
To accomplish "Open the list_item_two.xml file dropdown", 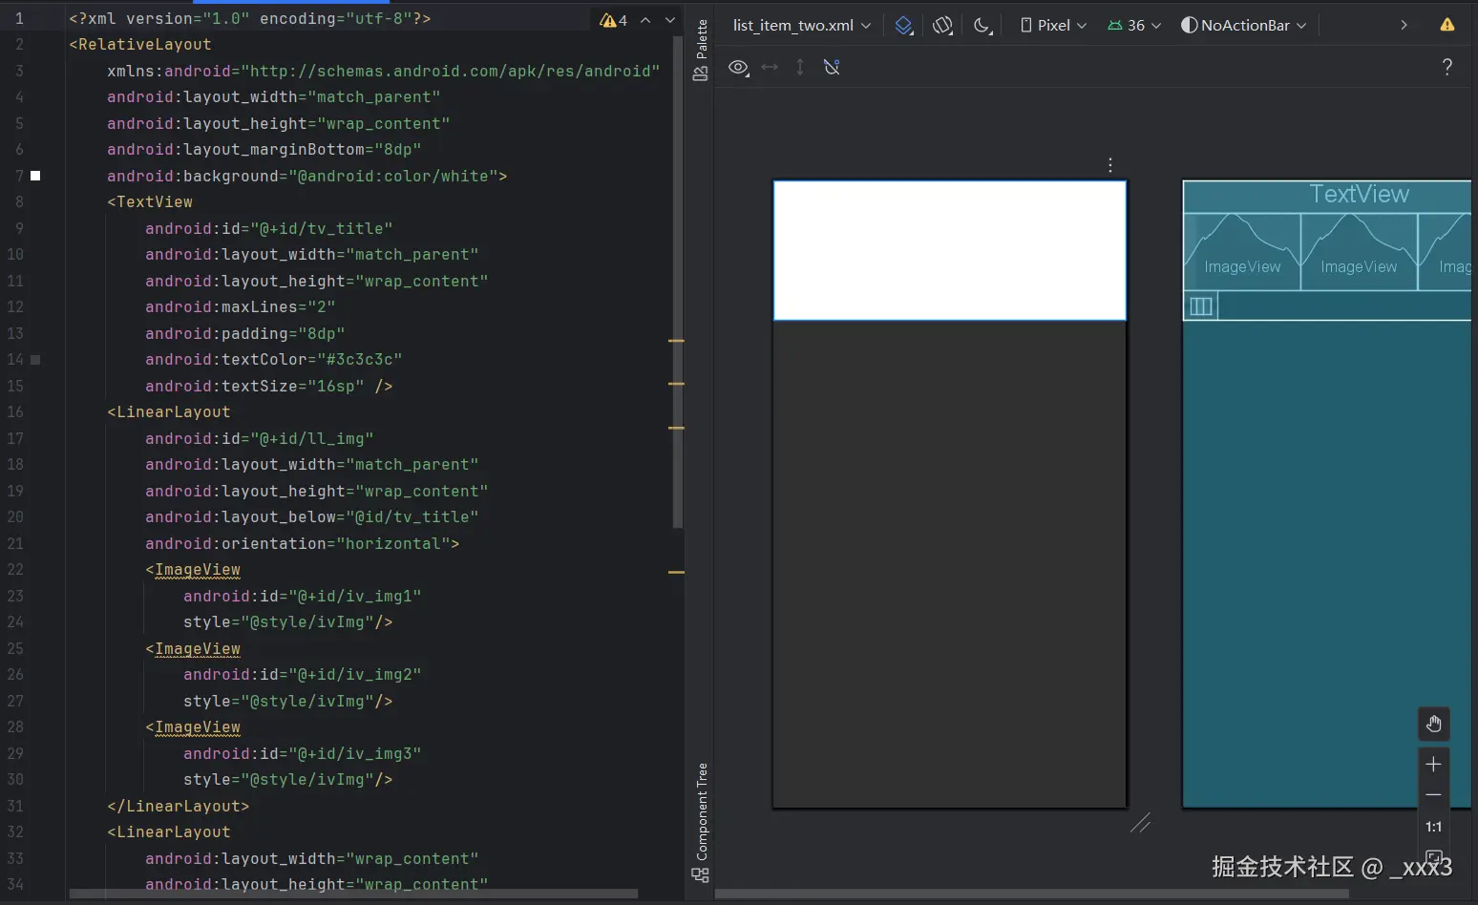I will 802,26.
